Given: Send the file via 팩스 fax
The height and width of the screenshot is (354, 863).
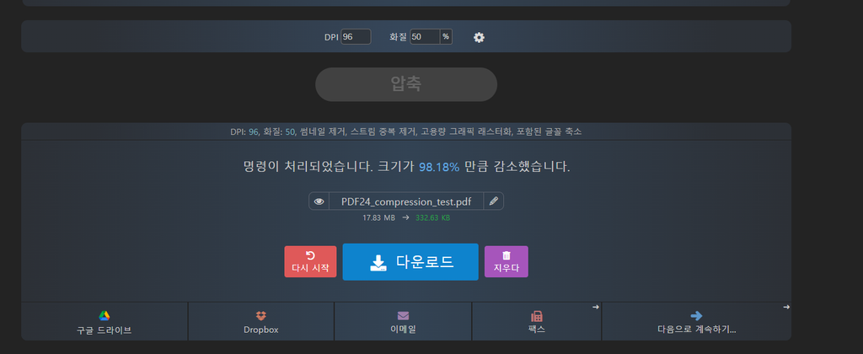Looking at the screenshot, I should click(537, 322).
